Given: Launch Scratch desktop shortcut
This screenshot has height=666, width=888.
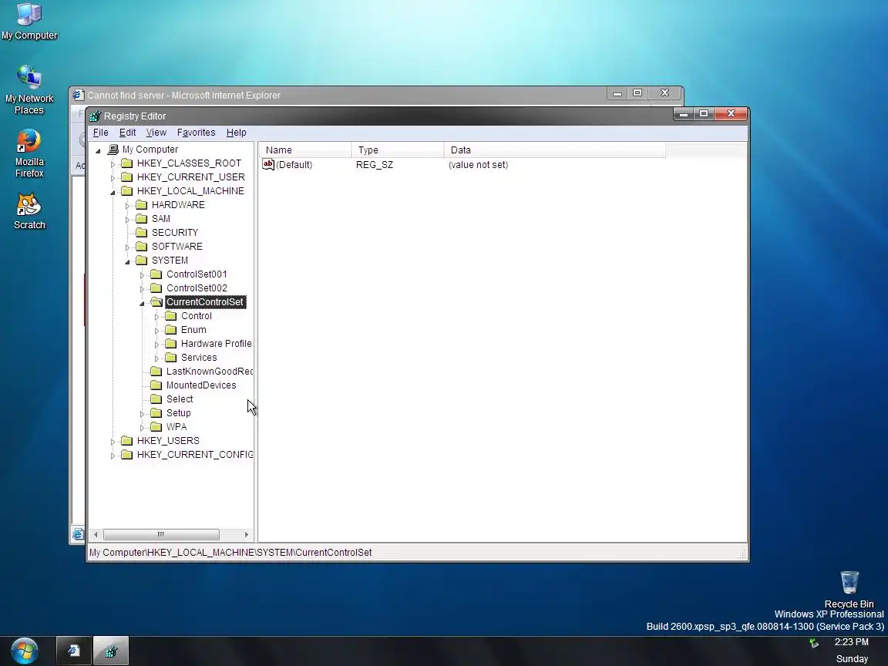Looking at the screenshot, I should 29,211.
